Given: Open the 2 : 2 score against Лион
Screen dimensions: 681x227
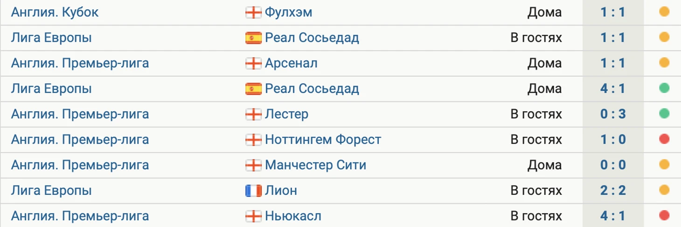Looking at the screenshot, I should 613,190.
